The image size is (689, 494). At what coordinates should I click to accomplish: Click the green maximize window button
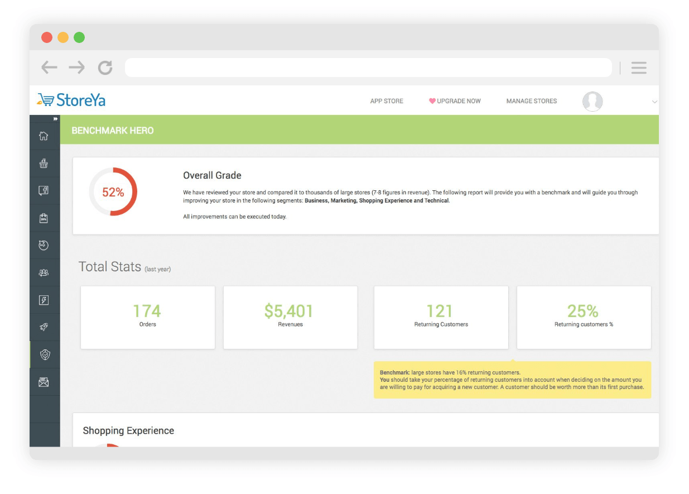click(79, 37)
